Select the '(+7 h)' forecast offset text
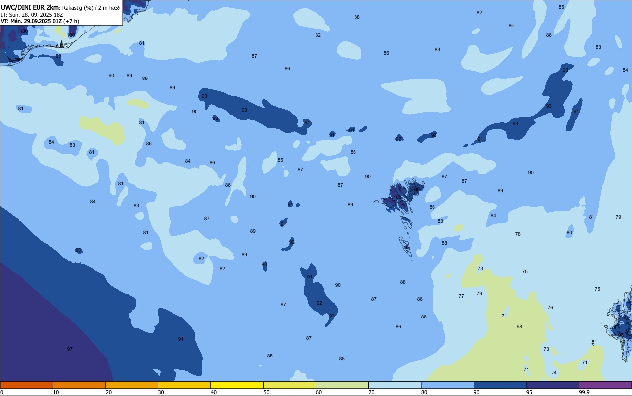 tap(71, 21)
